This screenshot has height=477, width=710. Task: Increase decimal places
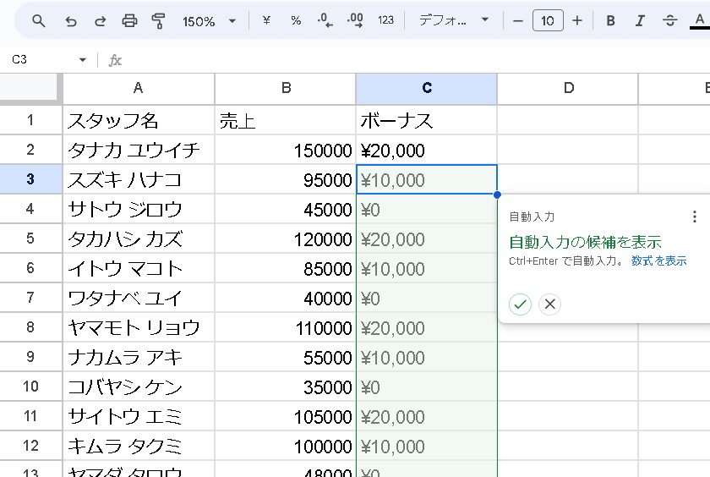point(355,21)
